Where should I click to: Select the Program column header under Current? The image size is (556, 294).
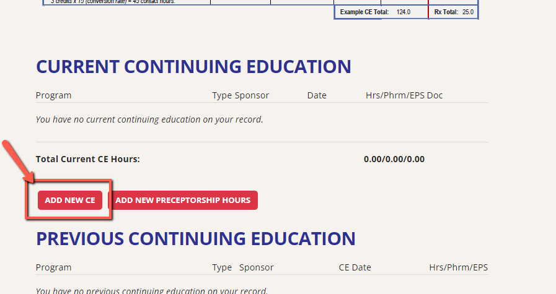(53, 95)
